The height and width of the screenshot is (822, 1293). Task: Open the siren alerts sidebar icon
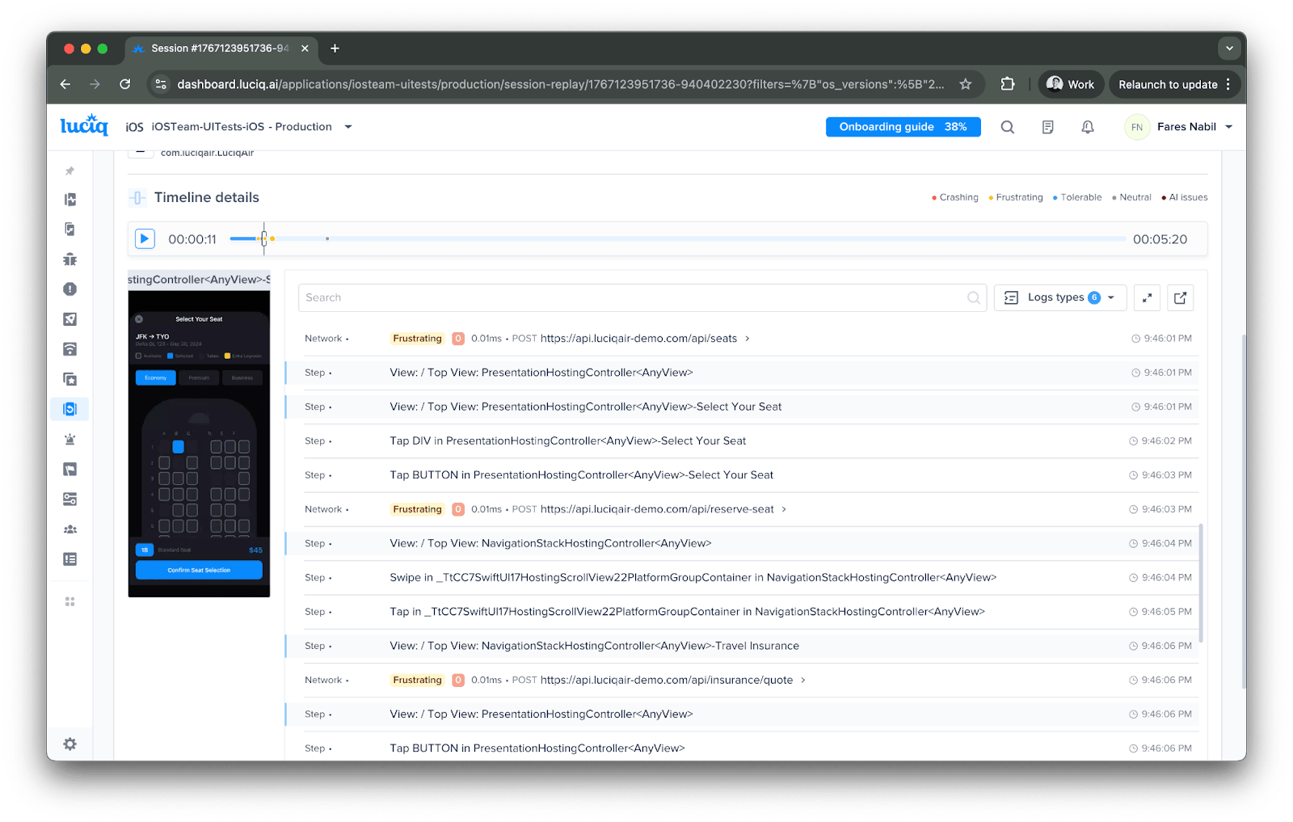point(70,440)
